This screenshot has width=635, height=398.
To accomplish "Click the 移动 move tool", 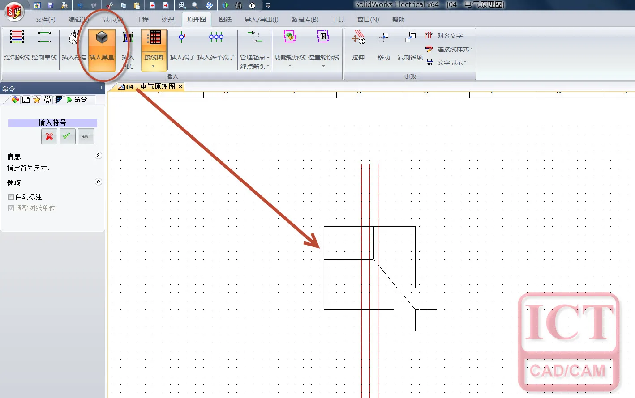I will click(384, 46).
